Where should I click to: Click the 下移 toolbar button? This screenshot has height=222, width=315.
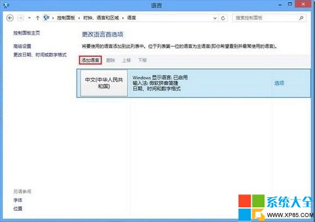pyautogui.click(x=142, y=60)
